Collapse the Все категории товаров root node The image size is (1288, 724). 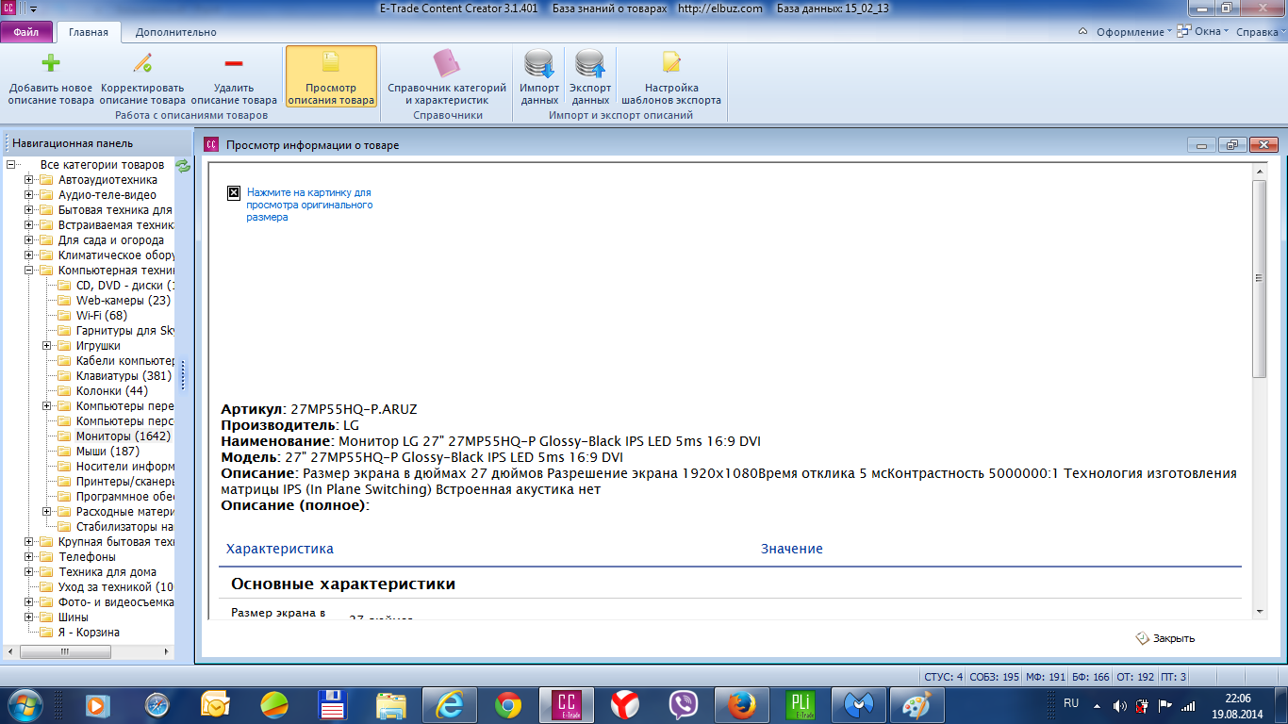[x=11, y=165]
